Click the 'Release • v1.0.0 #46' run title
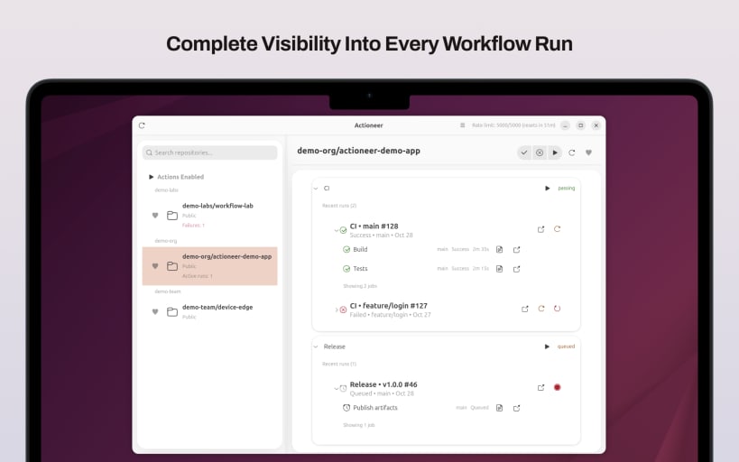 pyautogui.click(x=383, y=384)
